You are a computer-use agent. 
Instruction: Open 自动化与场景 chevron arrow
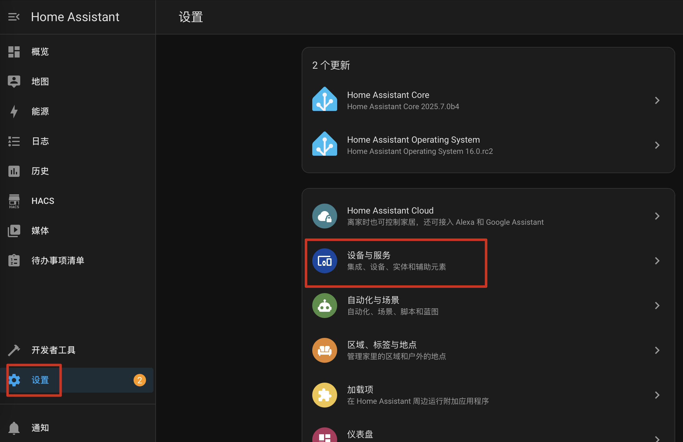click(x=657, y=306)
